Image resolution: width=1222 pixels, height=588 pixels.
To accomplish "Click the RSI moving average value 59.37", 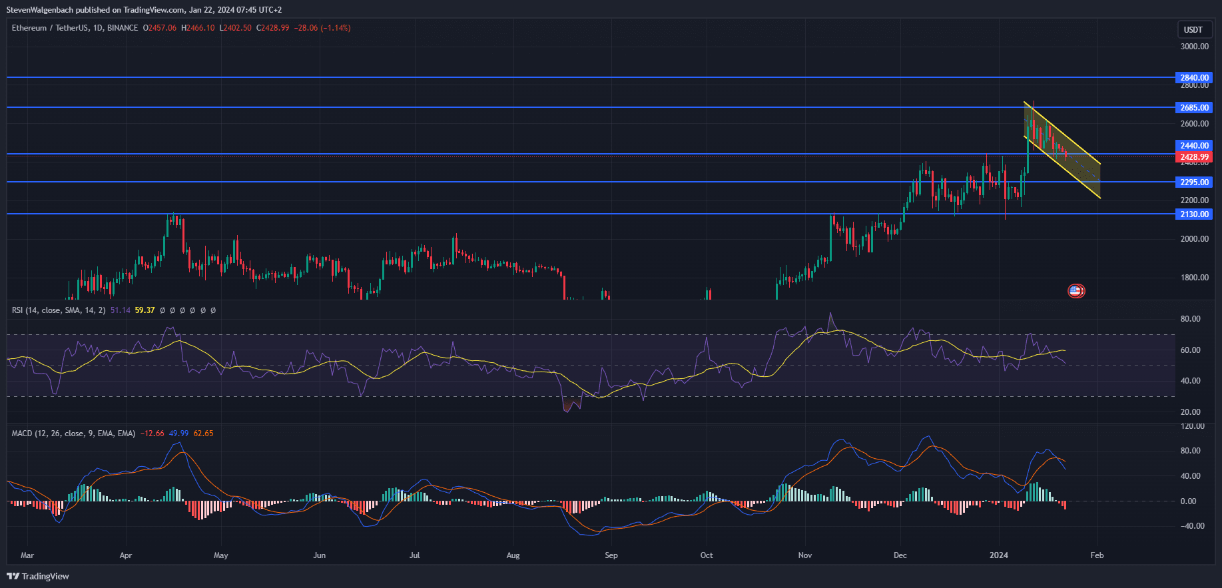I will pyautogui.click(x=145, y=310).
